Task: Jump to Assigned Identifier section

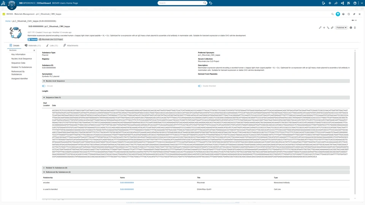Action: [19, 79]
